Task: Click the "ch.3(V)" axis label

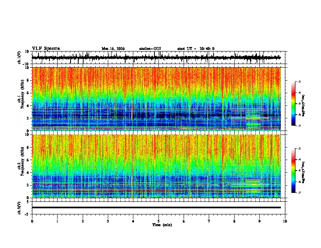Action: (19, 208)
